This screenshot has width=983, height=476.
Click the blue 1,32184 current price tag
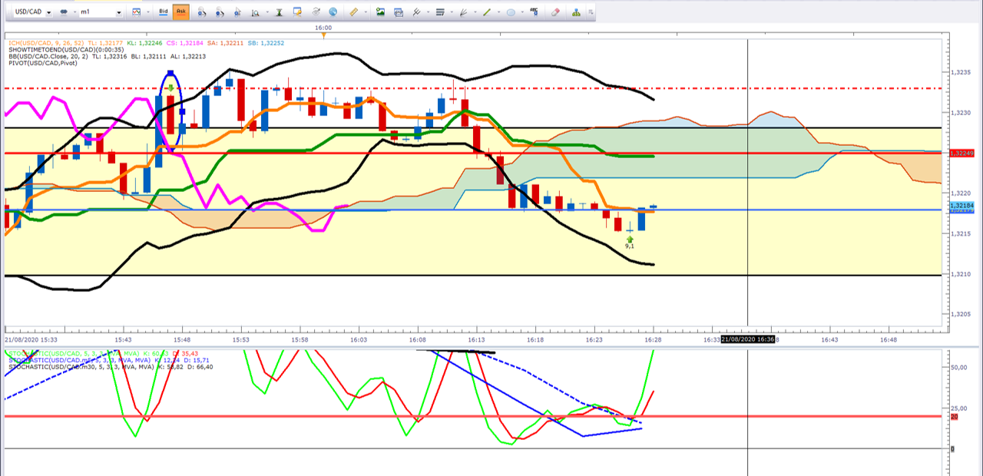coord(961,206)
